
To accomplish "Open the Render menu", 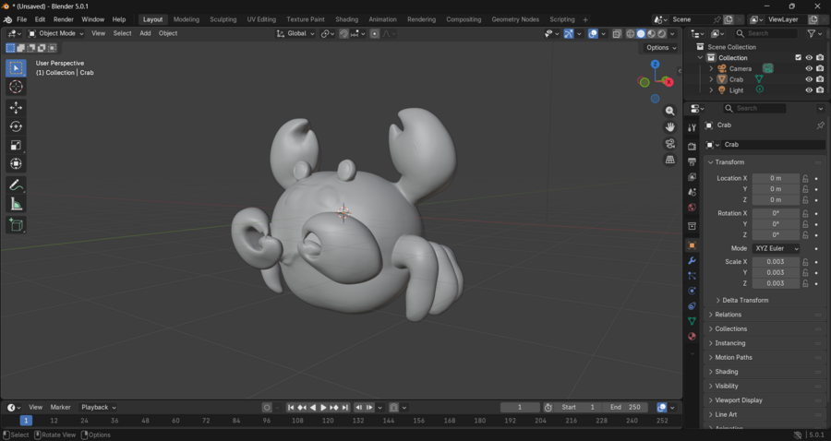I will (63, 19).
